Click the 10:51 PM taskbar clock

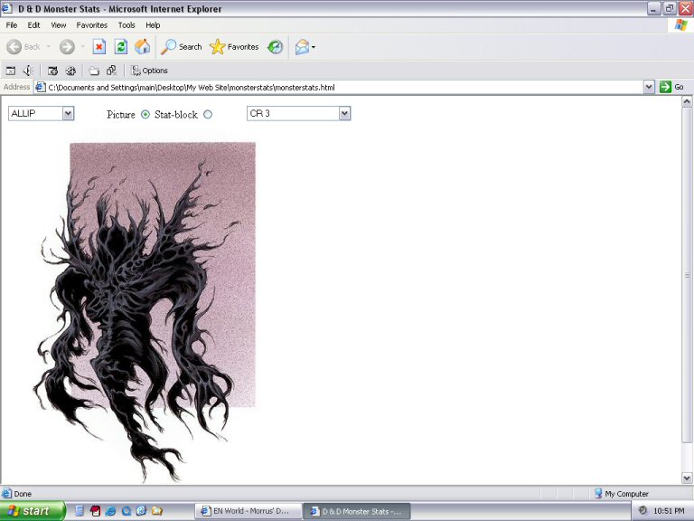[x=669, y=511]
